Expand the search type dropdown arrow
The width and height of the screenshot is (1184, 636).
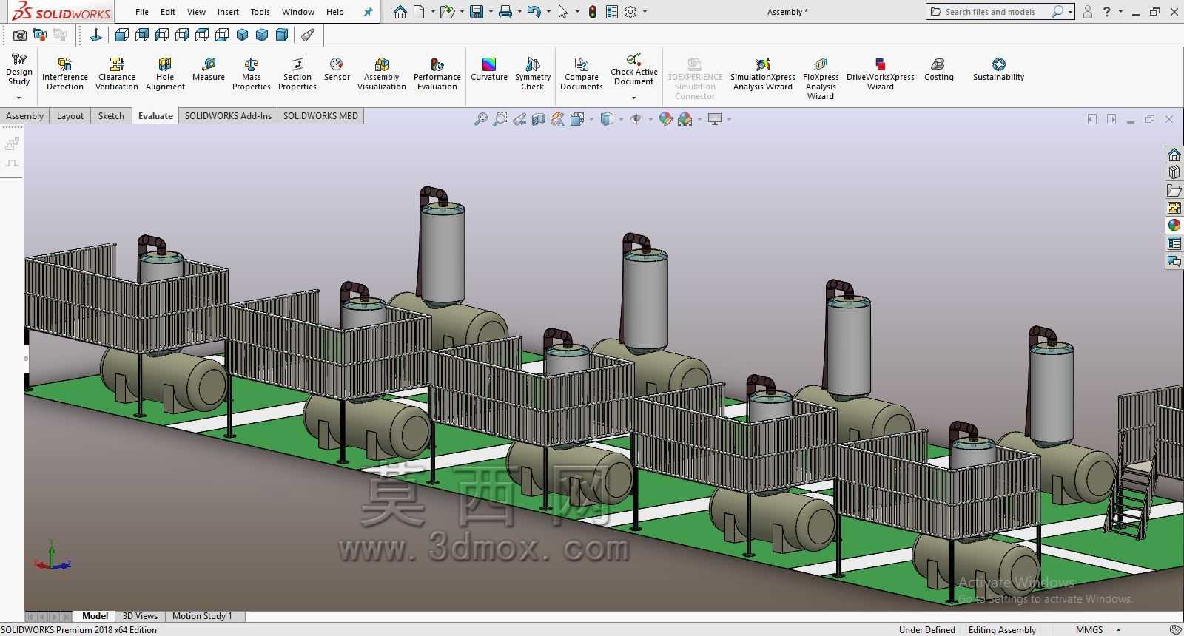[1070, 12]
